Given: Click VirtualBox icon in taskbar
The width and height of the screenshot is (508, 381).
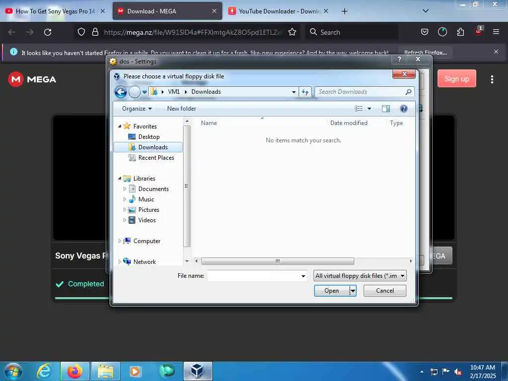Looking at the screenshot, I should (197, 371).
